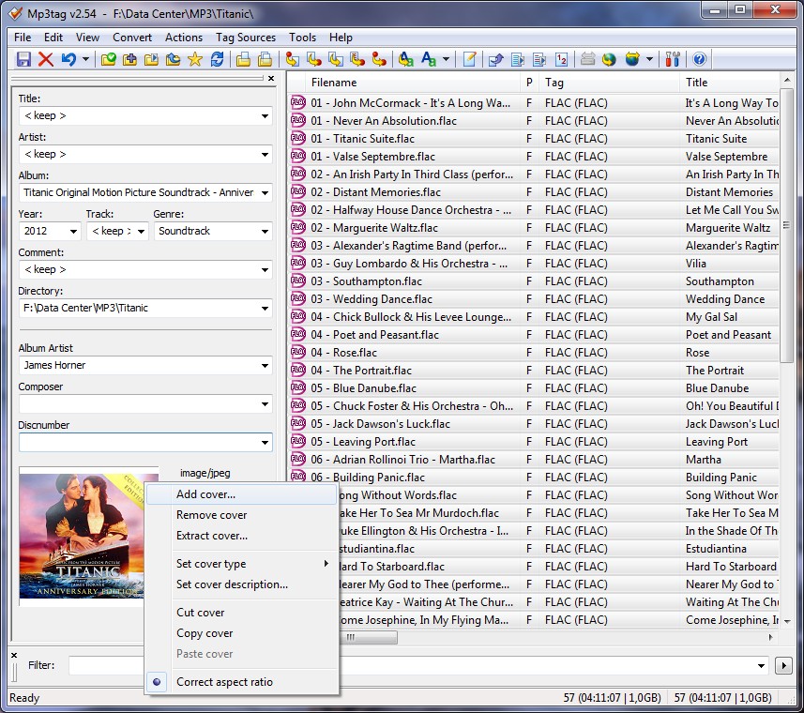The image size is (804, 713).
Task: Click the Actions (Quick) blue Aa icon
Action: (x=428, y=59)
